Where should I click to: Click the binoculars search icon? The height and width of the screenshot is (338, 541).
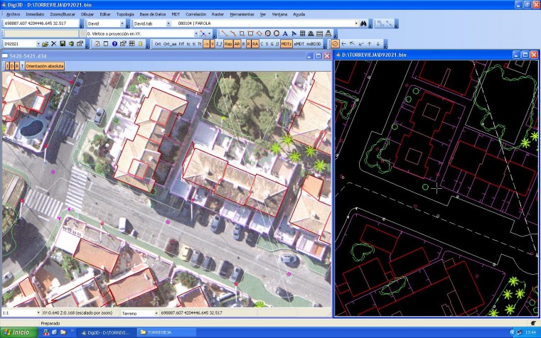click(363, 23)
